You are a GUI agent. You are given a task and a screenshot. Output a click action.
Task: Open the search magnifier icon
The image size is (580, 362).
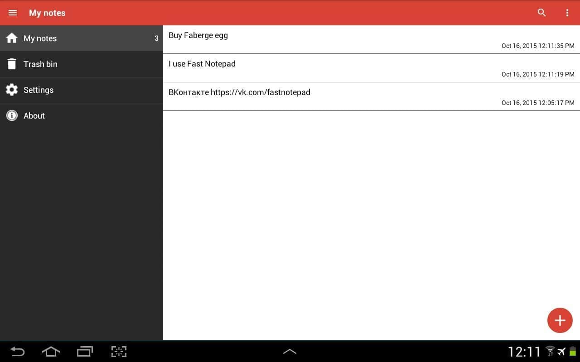541,13
